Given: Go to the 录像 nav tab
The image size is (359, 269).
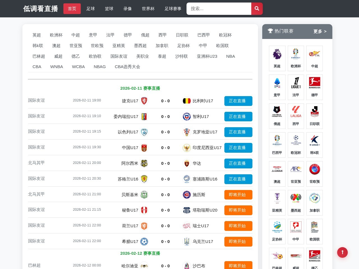Looking at the screenshot, I should 128,9.
